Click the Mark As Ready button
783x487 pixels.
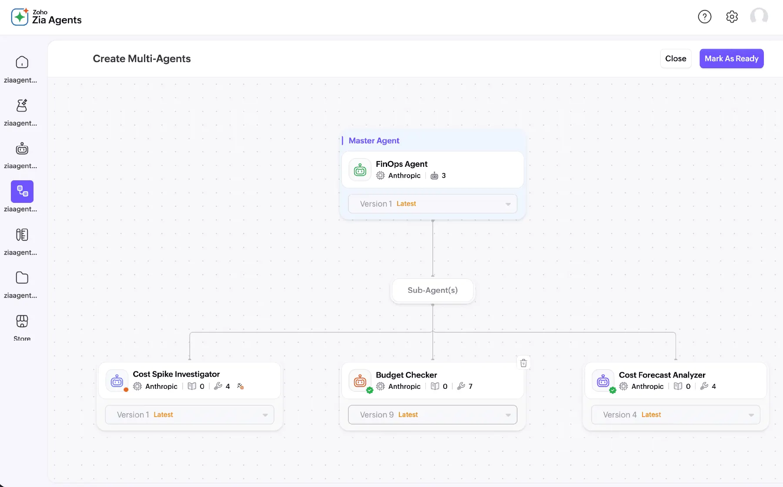pos(731,59)
